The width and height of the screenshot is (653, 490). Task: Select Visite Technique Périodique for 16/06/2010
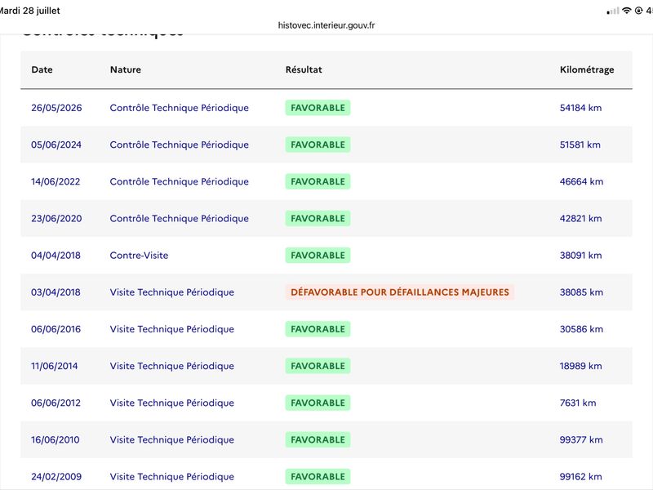click(x=172, y=439)
